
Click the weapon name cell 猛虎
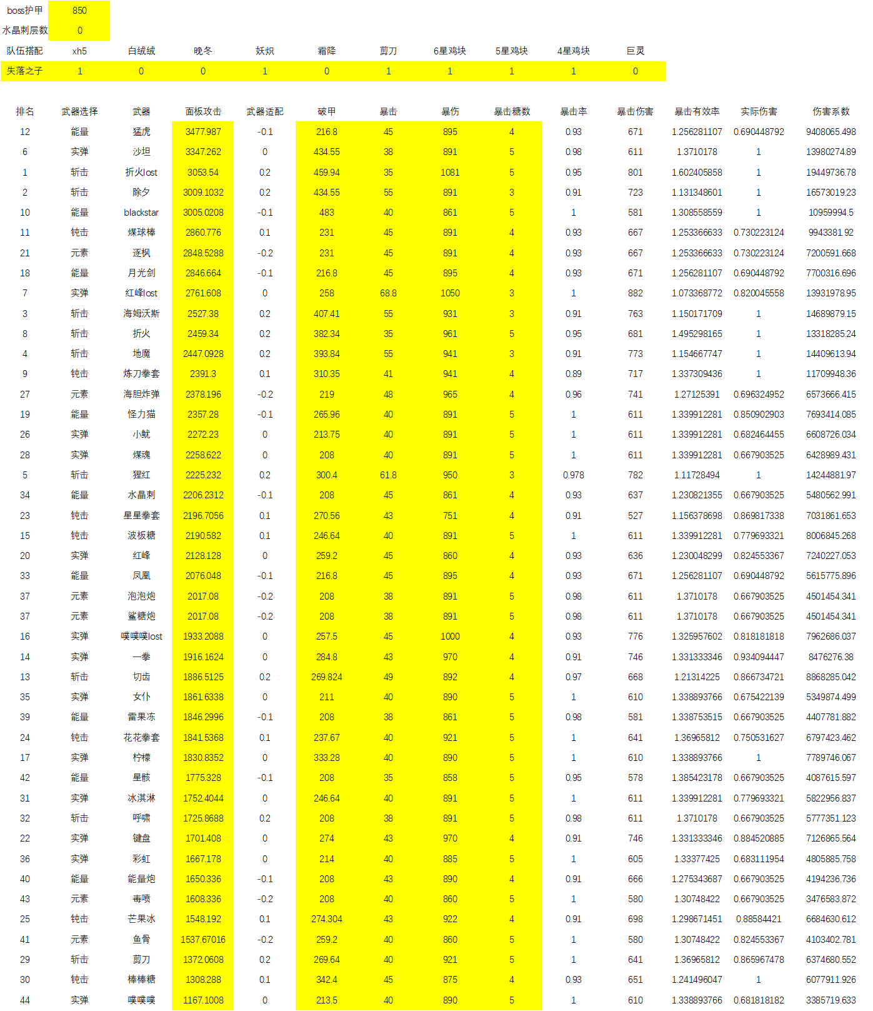(x=141, y=132)
